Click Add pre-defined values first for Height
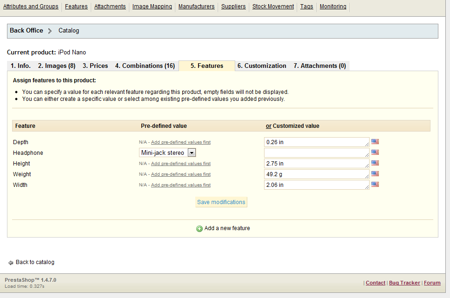Viewport: 450px width, 298px height. click(181, 163)
